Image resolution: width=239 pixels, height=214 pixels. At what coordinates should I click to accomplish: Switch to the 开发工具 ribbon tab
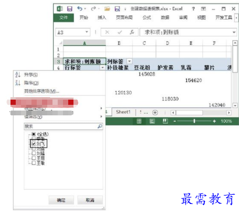click(x=224, y=18)
